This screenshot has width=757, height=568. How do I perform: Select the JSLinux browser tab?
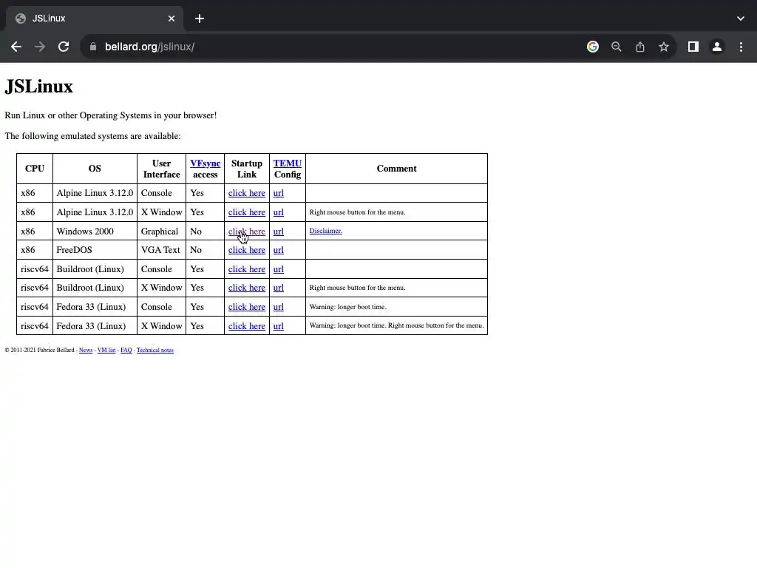tap(94, 18)
